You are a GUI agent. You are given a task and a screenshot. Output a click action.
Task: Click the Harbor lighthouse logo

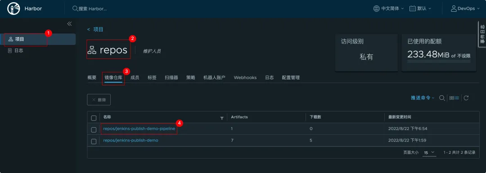pyautogui.click(x=13, y=9)
